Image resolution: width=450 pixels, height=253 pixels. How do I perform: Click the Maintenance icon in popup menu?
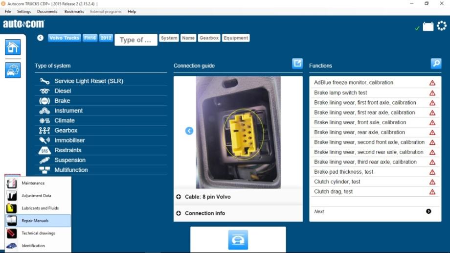[11, 183]
